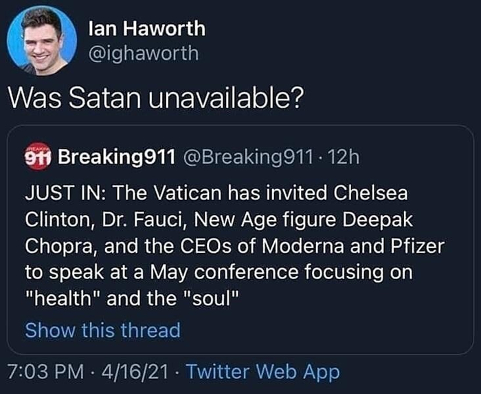Open the Breaking911 account name
The width and height of the screenshot is (481, 394).
(114, 157)
